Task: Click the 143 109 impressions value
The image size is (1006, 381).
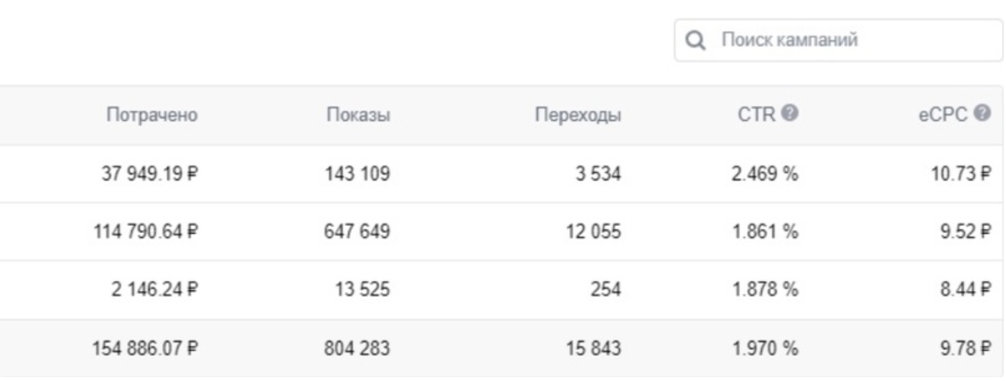Action: 357,174
